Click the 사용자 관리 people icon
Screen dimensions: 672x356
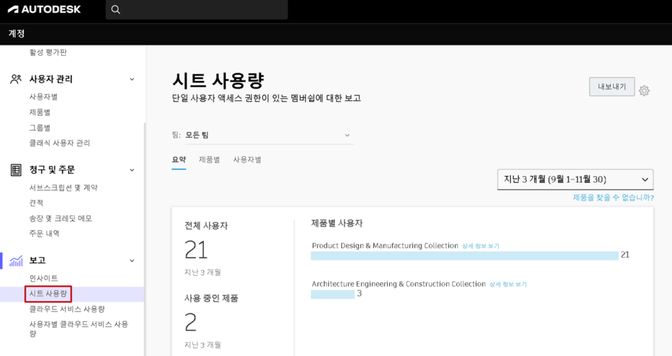pos(16,79)
